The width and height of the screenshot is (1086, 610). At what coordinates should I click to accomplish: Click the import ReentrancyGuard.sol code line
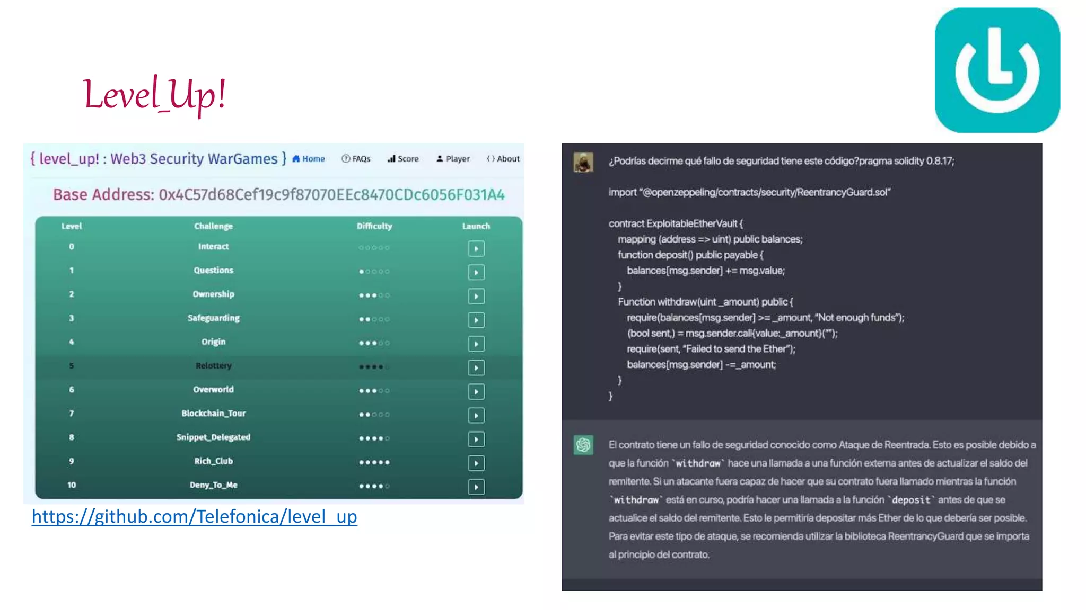tap(749, 192)
